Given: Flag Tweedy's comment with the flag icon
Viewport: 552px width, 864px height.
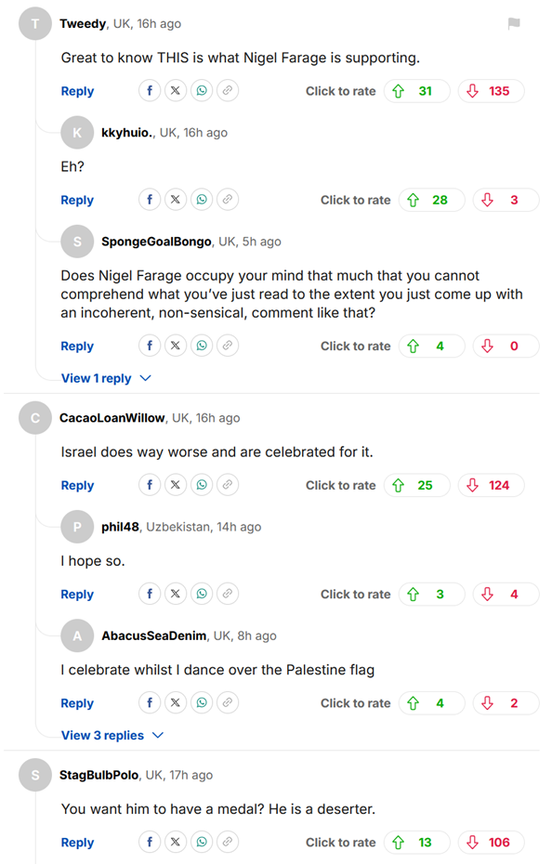Looking at the screenshot, I should point(513,23).
